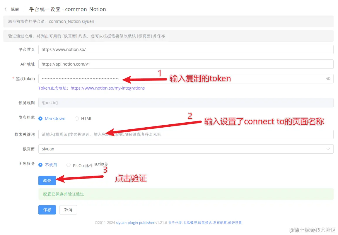Viewport: 338px width, 235px height.
Task: Click the 发布格式 label
Action: pyautogui.click(x=27, y=117)
